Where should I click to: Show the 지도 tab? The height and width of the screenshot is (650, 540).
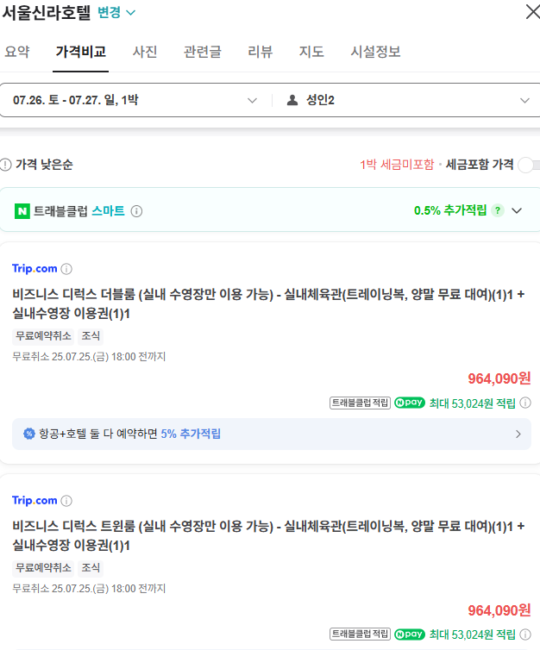311,52
